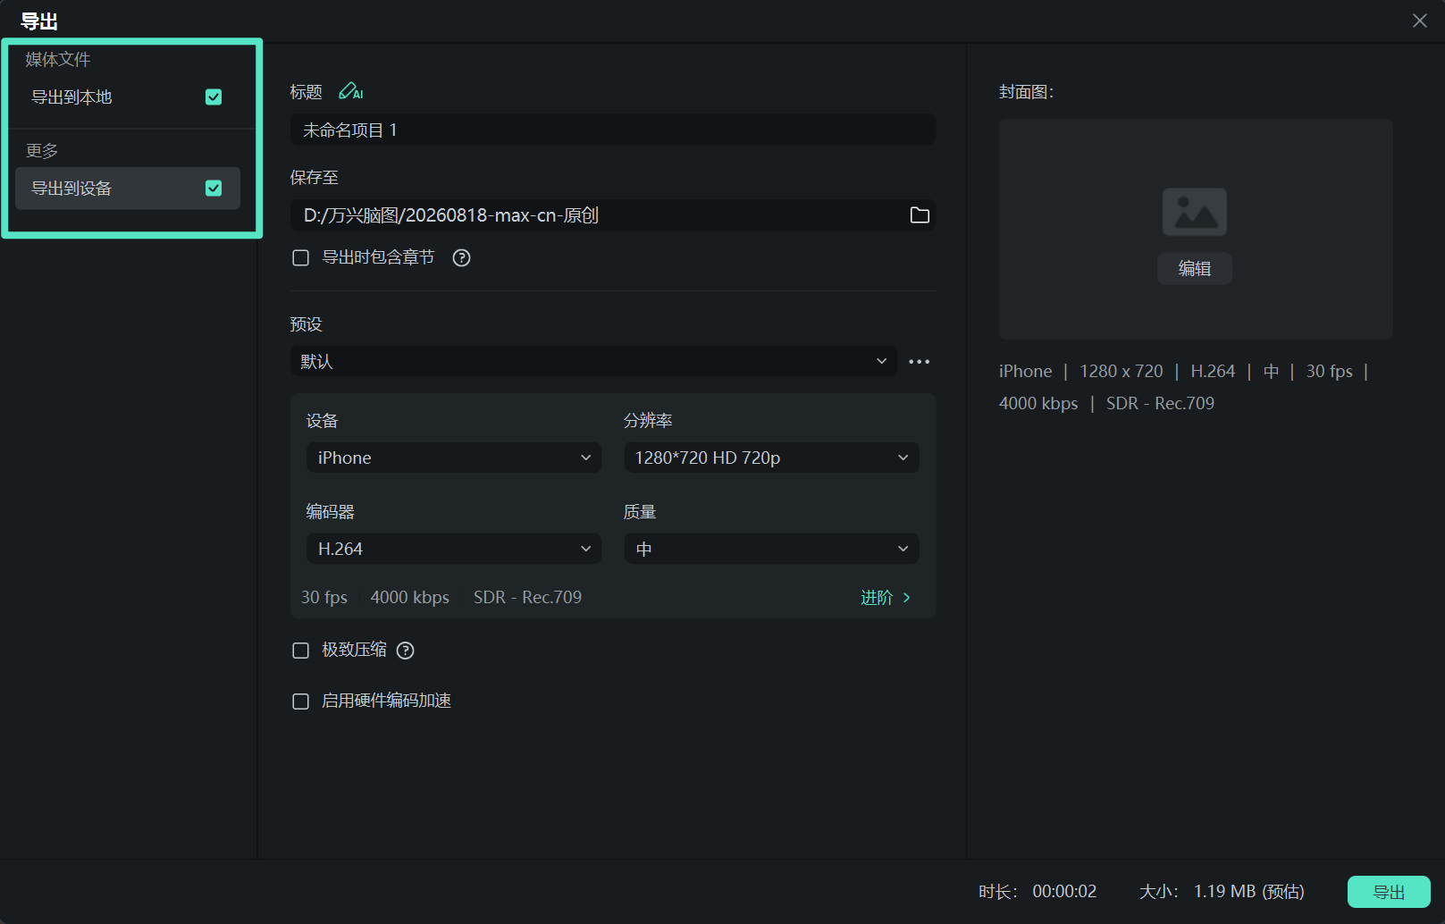Viewport: 1445px width, 924px height.
Task: Click the 00:00:02 duration value
Action: pos(1064,892)
